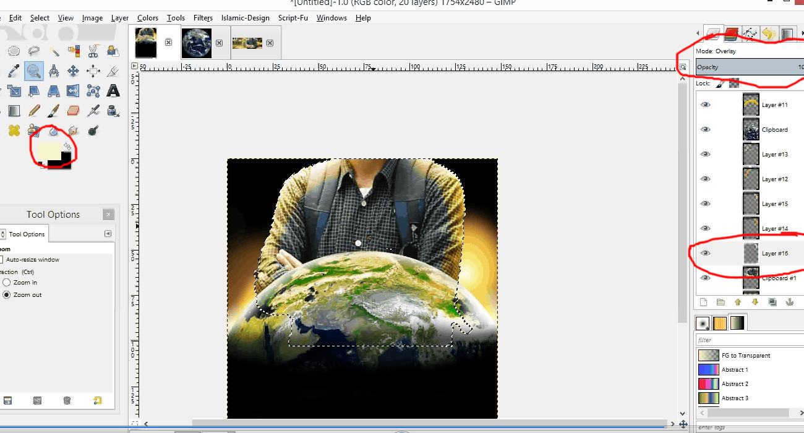Screen dimensions: 804x433
Task: Select the Text tool
Action: pyautogui.click(x=113, y=90)
